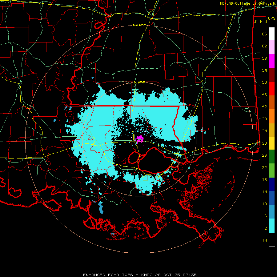This screenshot has height=277, width=277.
Task: Click the "6" legend value
Action: tap(266, 216)
